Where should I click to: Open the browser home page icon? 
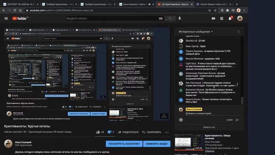20,10
